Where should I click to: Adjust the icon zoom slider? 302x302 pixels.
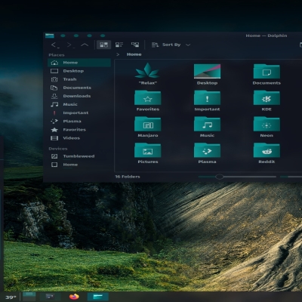[219, 177]
